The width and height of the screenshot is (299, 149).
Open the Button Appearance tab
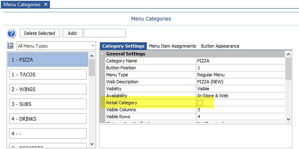point(220,46)
